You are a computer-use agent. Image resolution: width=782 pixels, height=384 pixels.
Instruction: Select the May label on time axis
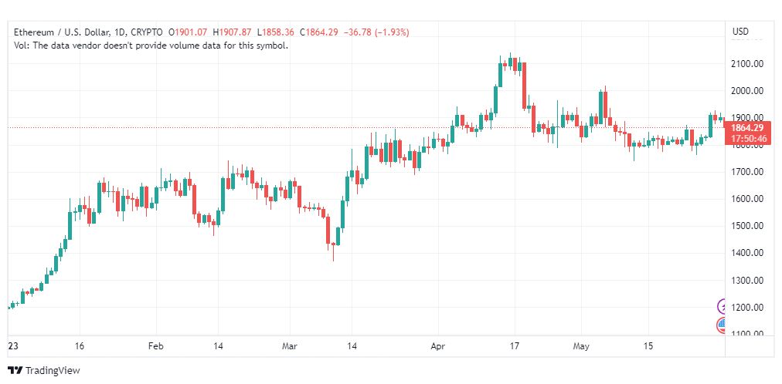[581, 346]
